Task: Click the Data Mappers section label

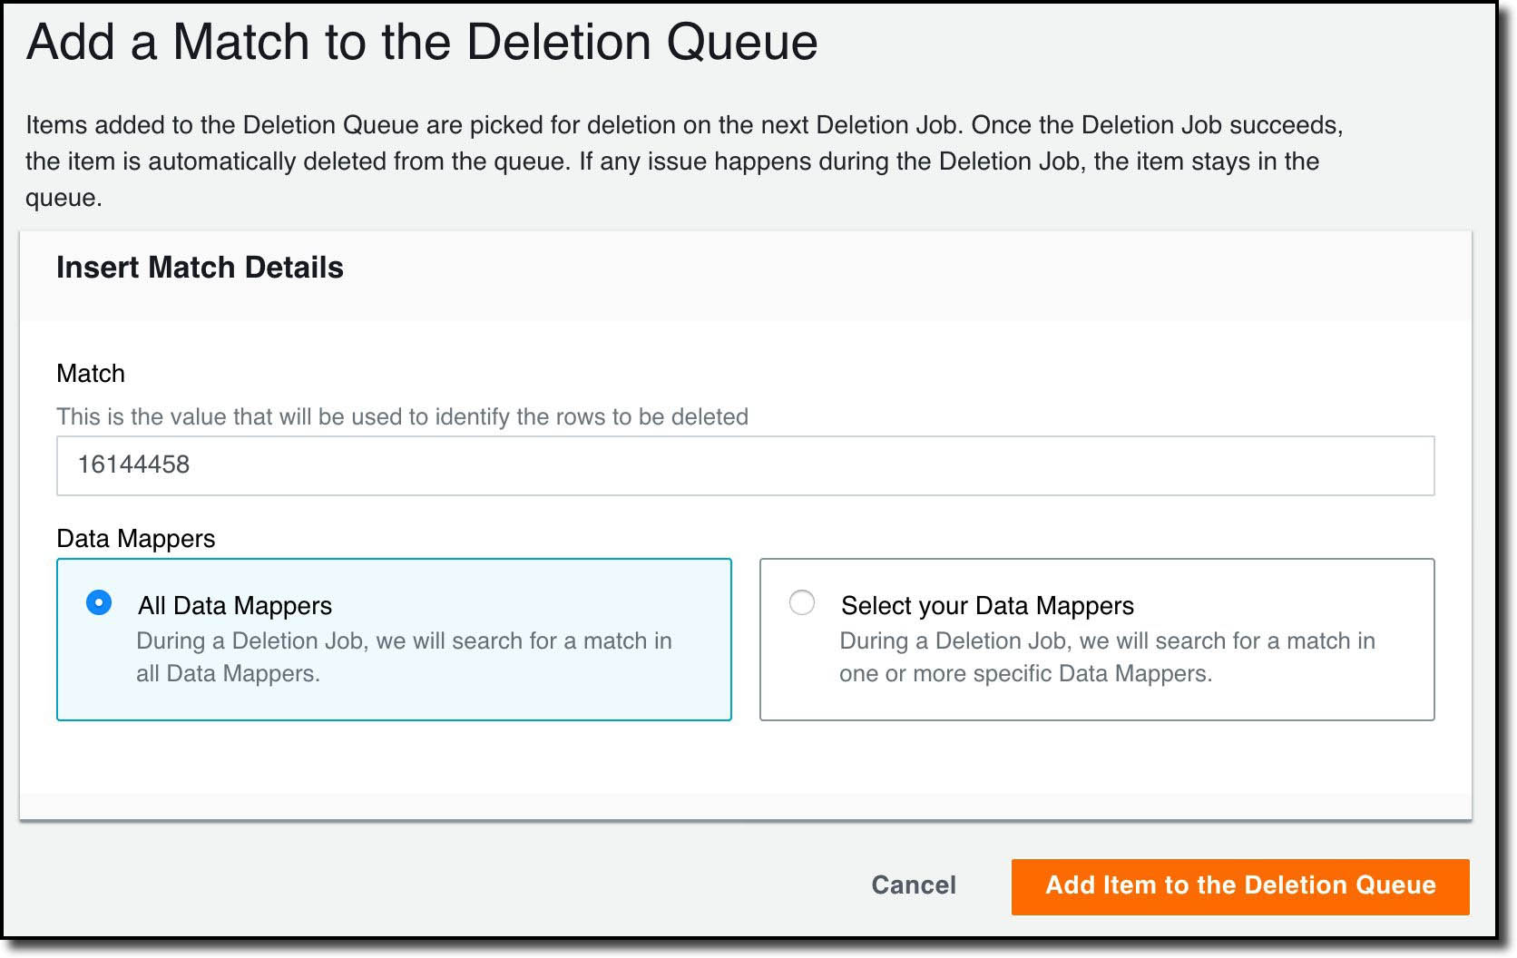Action: click(x=136, y=539)
